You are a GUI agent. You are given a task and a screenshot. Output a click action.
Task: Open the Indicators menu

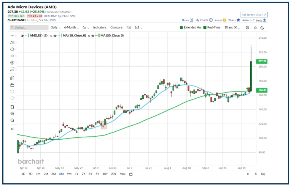coord(100,28)
